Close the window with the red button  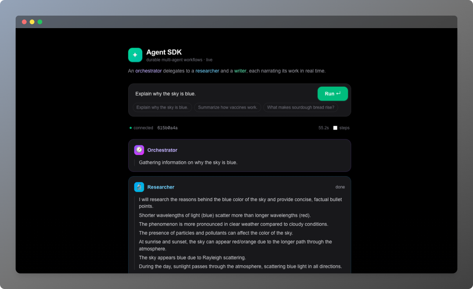pyautogui.click(x=24, y=22)
